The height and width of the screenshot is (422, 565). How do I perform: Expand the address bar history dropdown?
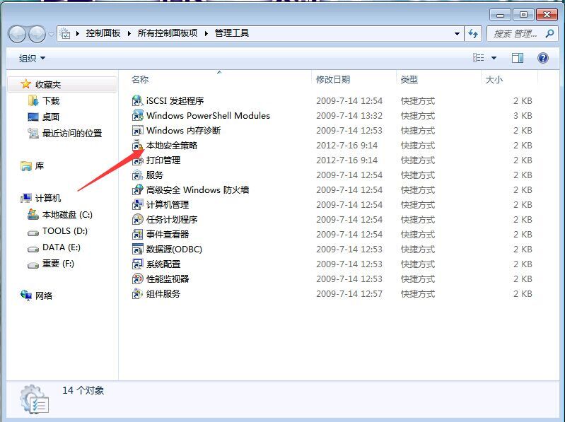[x=457, y=34]
